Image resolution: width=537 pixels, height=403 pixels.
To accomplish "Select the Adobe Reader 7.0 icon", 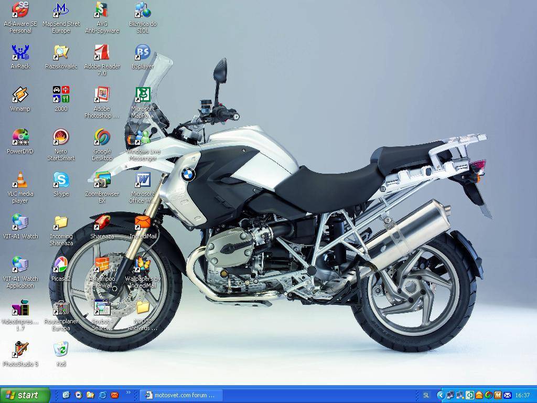I will [x=102, y=60].
